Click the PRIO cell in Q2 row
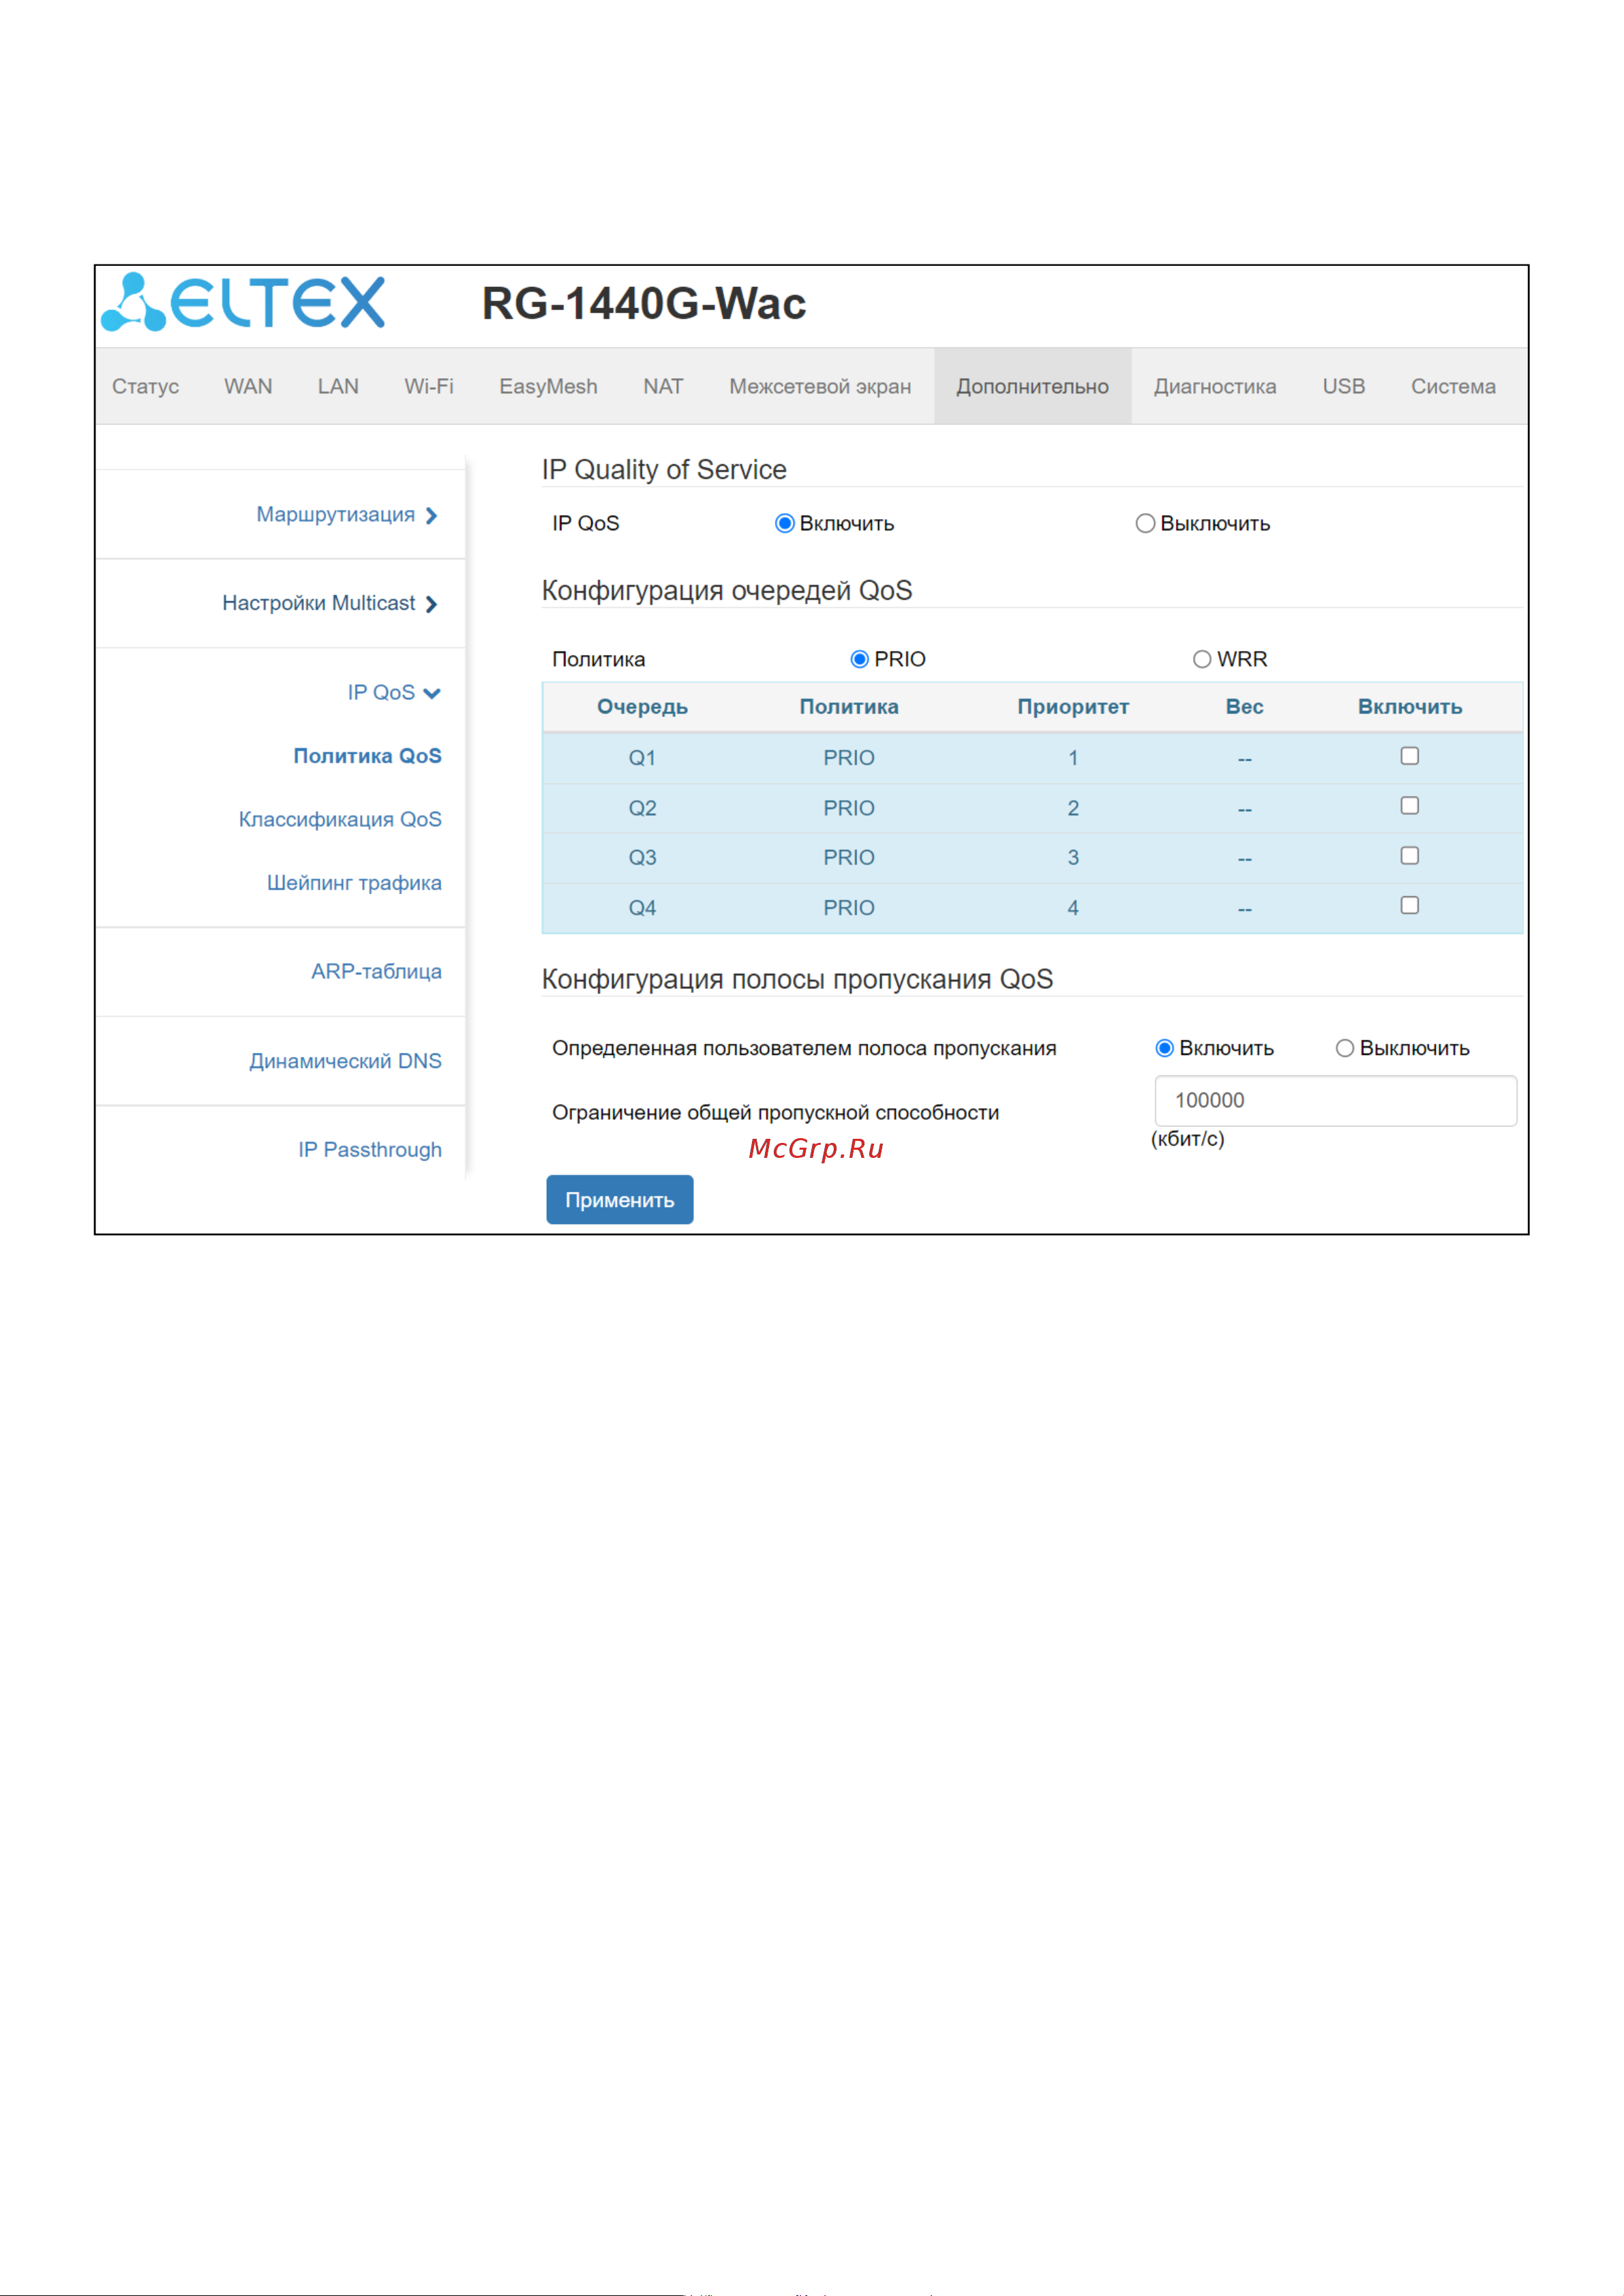Image resolution: width=1624 pixels, height=2296 pixels. point(849,808)
